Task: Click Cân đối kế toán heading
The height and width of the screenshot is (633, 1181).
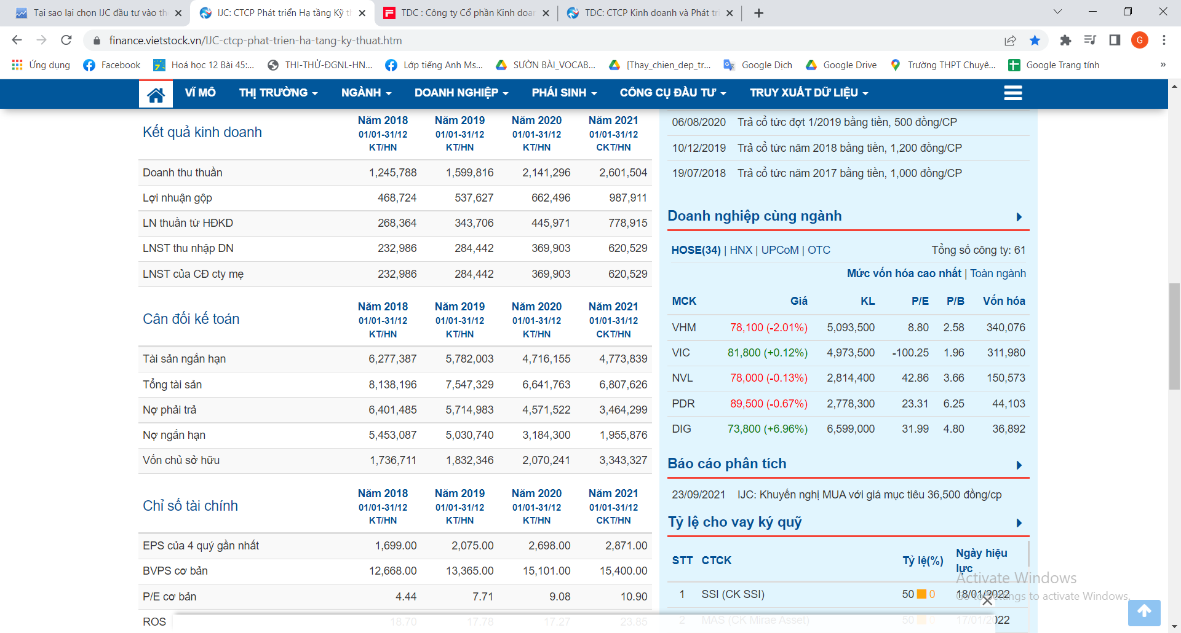Action: 191,319
